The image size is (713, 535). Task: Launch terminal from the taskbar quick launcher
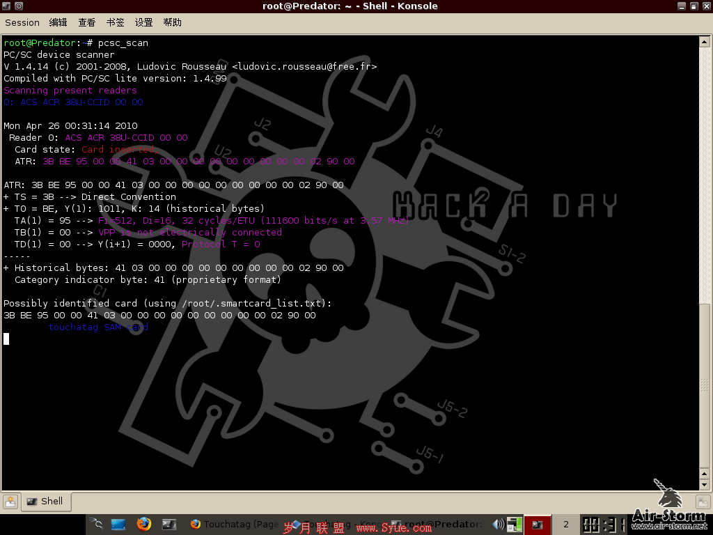(x=169, y=525)
